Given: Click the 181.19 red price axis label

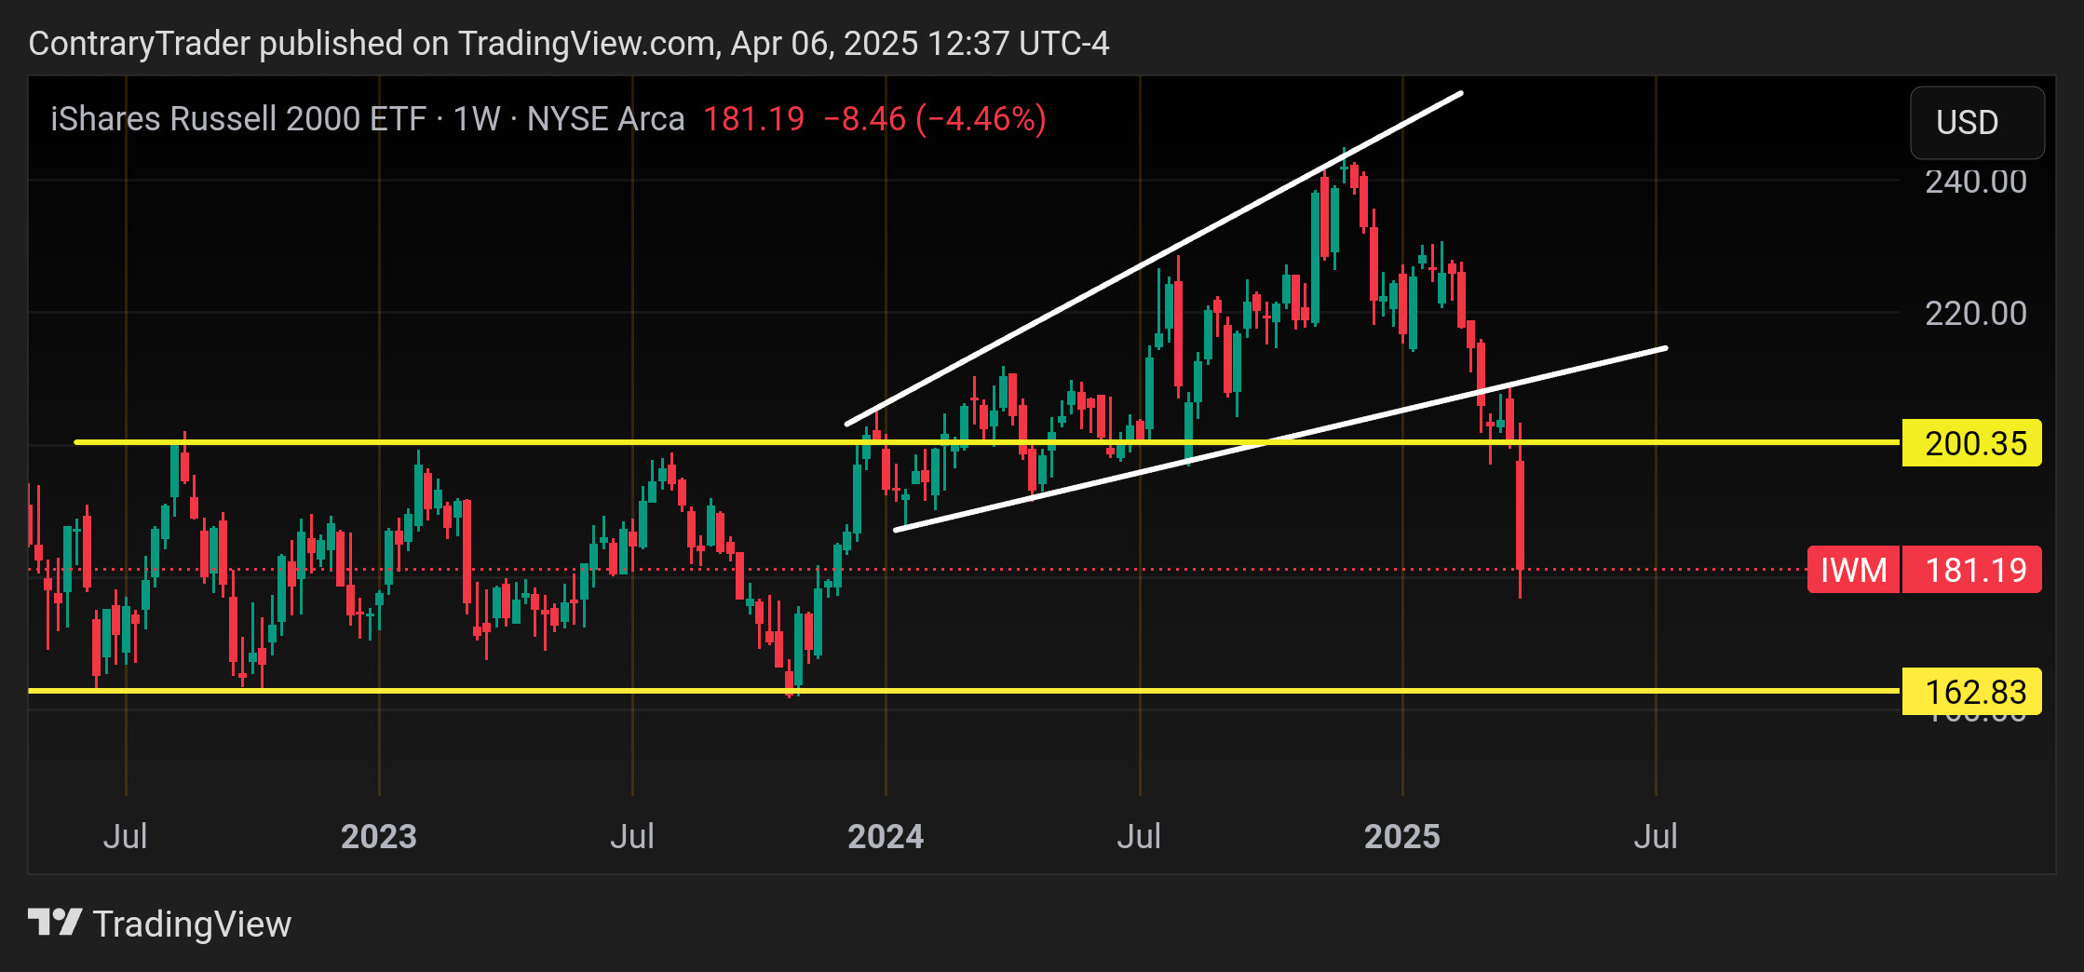Looking at the screenshot, I should tap(1971, 570).
